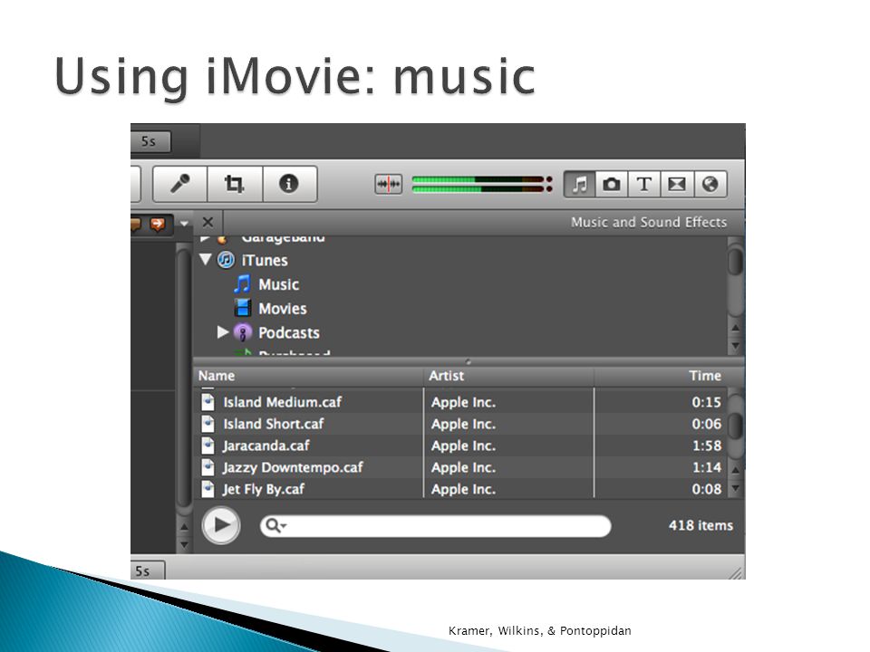Viewport: 870px width, 652px height.
Task: Click Apple Inc. artist for Jet Fly By
Action: 463,489
